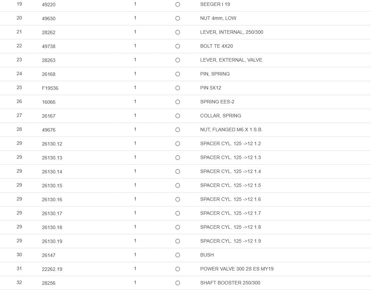371x290 pixels.
Task: Pick the COLLAR, SPRING radio button
Action: (178, 116)
